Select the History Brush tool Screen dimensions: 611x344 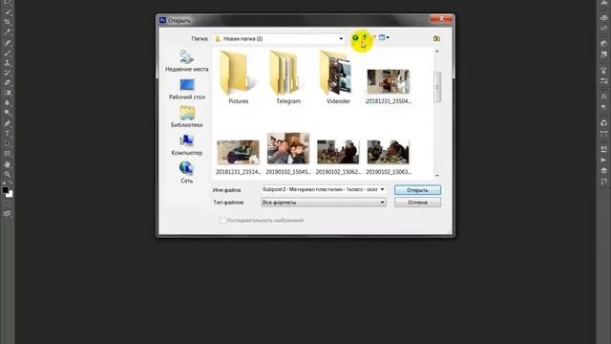(x=7, y=73)
